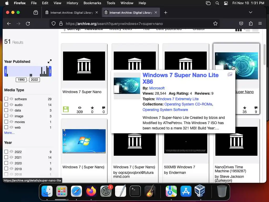Edit the 2022 end year field
Screen dimensions: 269x202
34,80
